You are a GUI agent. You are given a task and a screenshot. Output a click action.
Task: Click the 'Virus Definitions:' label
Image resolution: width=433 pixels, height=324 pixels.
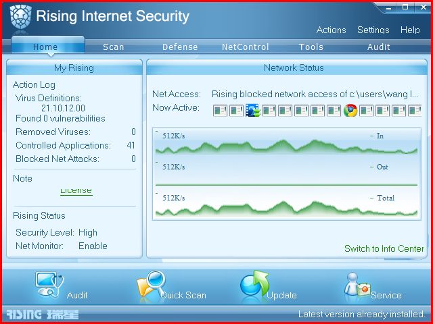point(49,98)
